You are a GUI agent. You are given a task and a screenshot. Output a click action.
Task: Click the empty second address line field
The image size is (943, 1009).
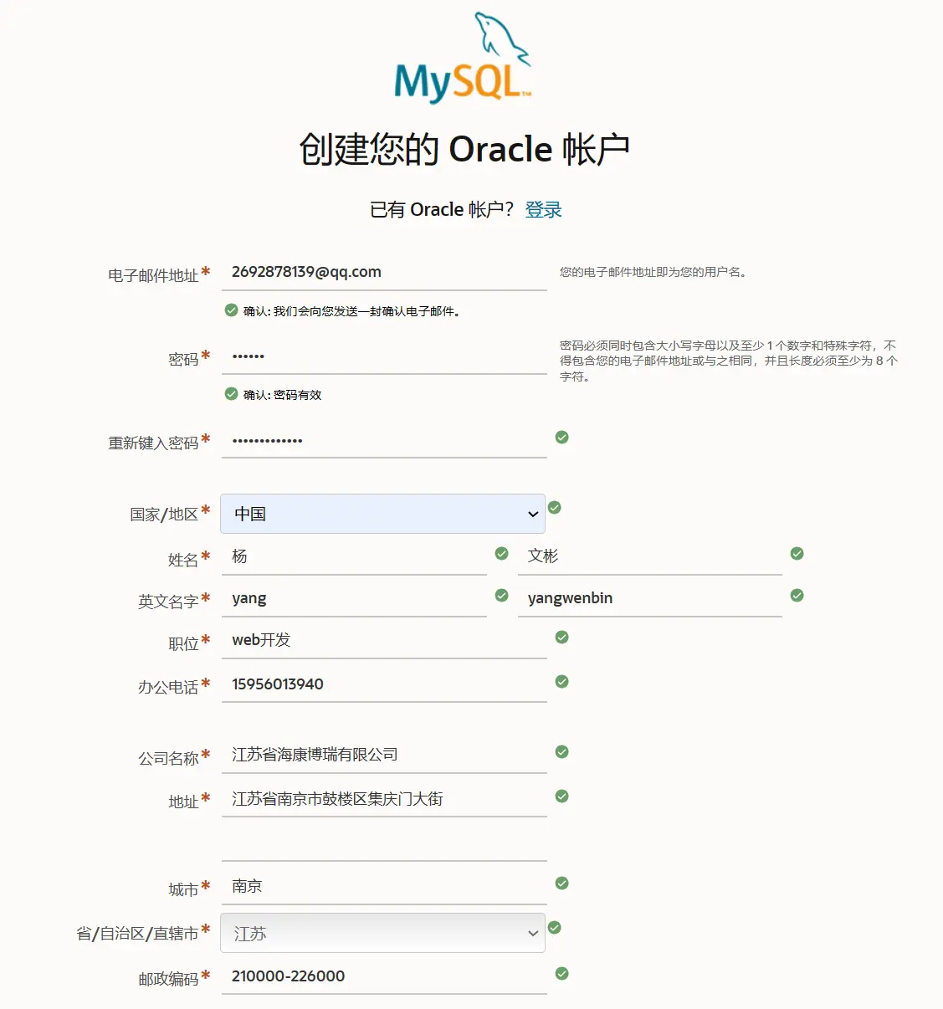tap(384, 843)
